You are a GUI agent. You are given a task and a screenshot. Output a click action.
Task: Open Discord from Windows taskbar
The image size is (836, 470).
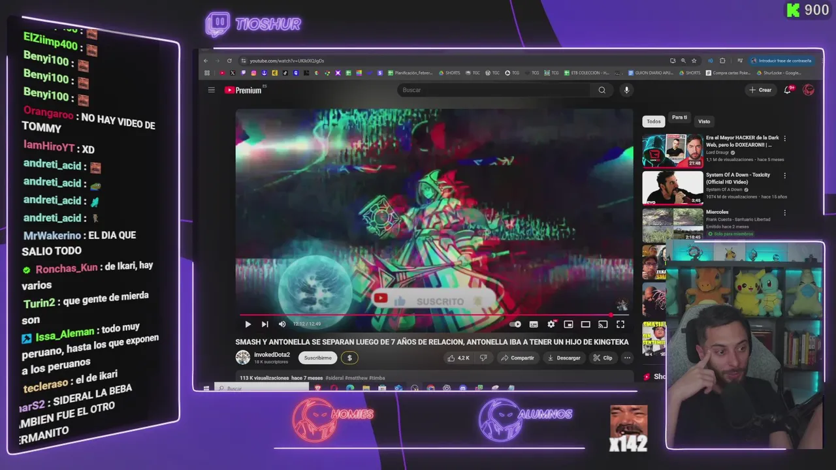point(462,388)
